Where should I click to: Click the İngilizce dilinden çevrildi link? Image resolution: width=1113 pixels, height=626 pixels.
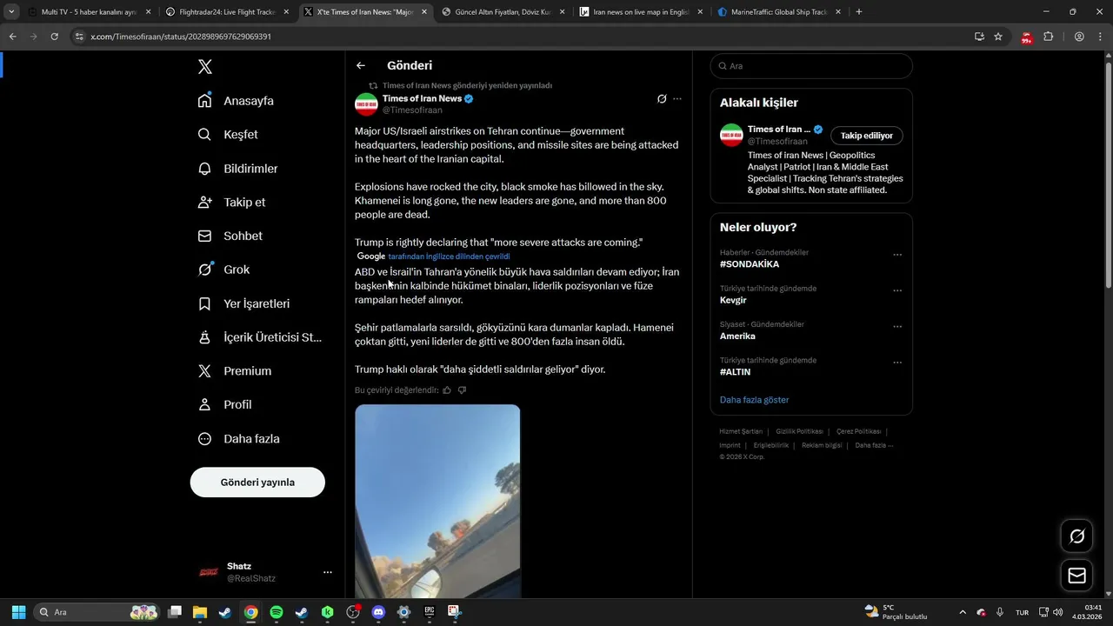coord(449,256)
